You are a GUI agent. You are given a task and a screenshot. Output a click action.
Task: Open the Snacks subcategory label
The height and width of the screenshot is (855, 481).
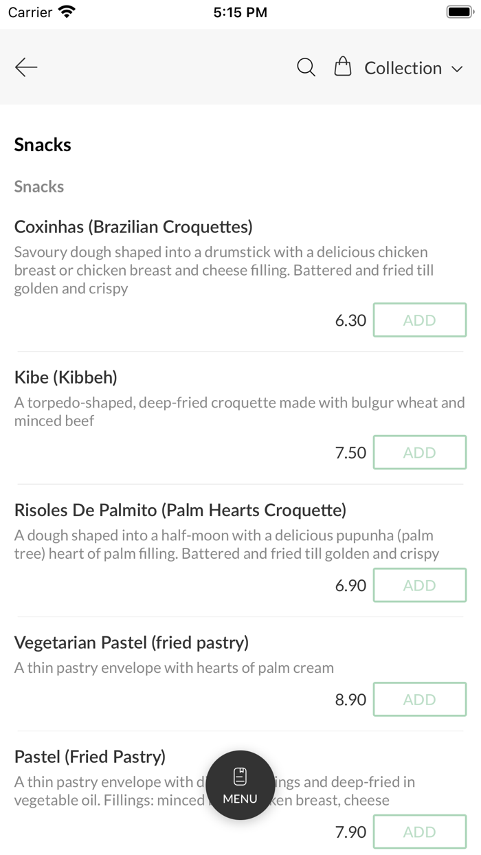(x=38, y=186)
